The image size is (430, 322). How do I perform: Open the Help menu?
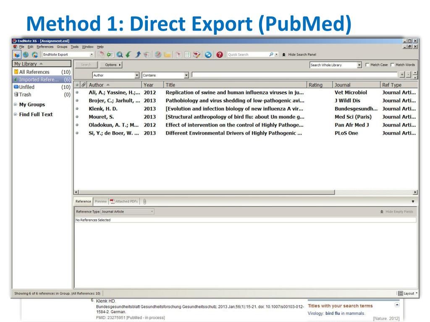click(x=100, y=47)
